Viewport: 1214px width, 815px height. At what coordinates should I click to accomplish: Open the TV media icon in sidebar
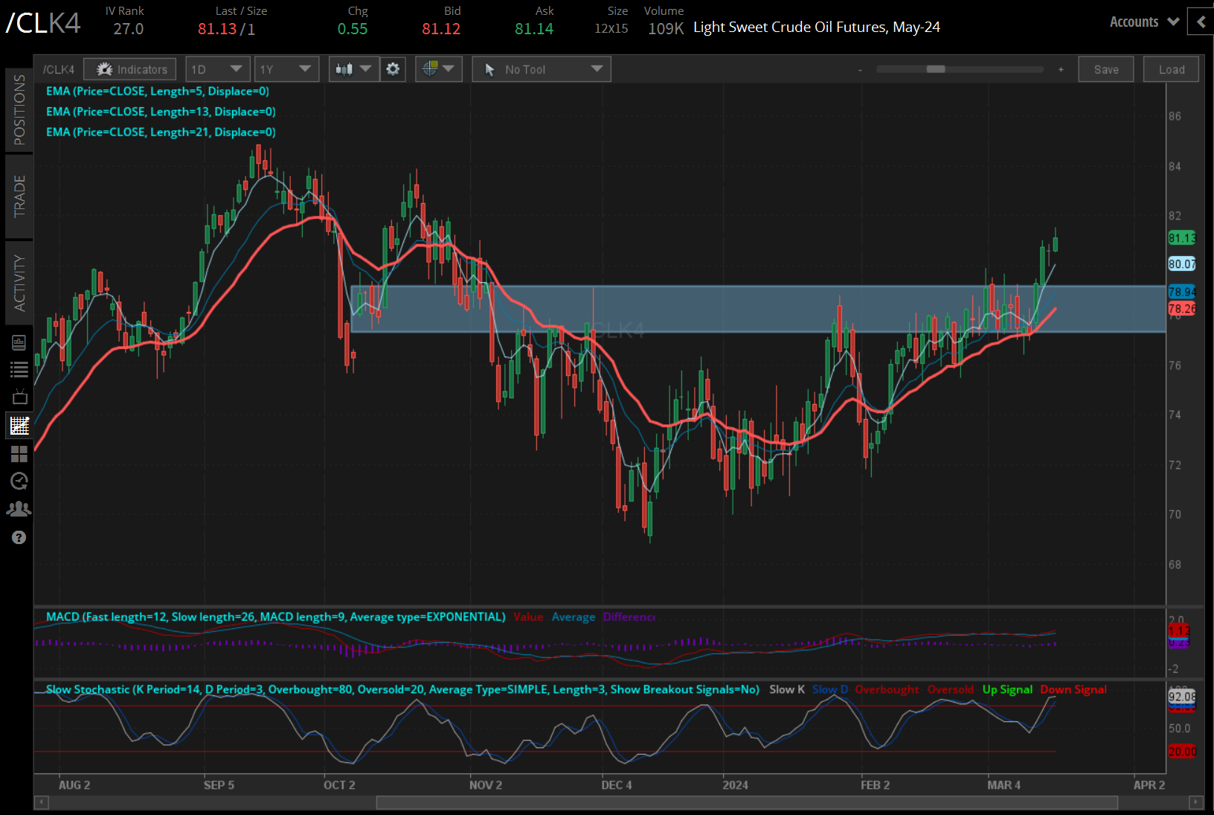[19, 397]
